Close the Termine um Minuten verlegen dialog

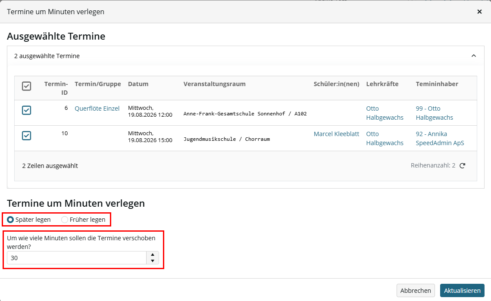[479, 12]
